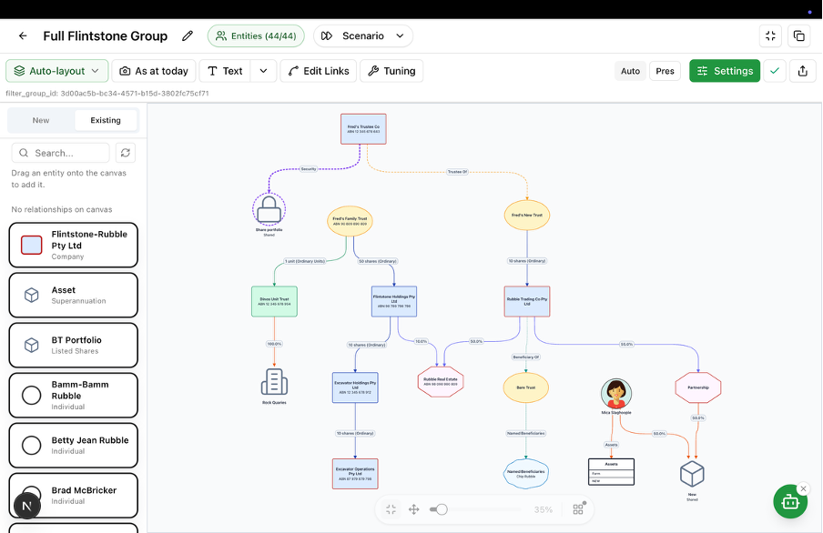Click the Security link label
The image size is (823, 533).
coord(309,169)
